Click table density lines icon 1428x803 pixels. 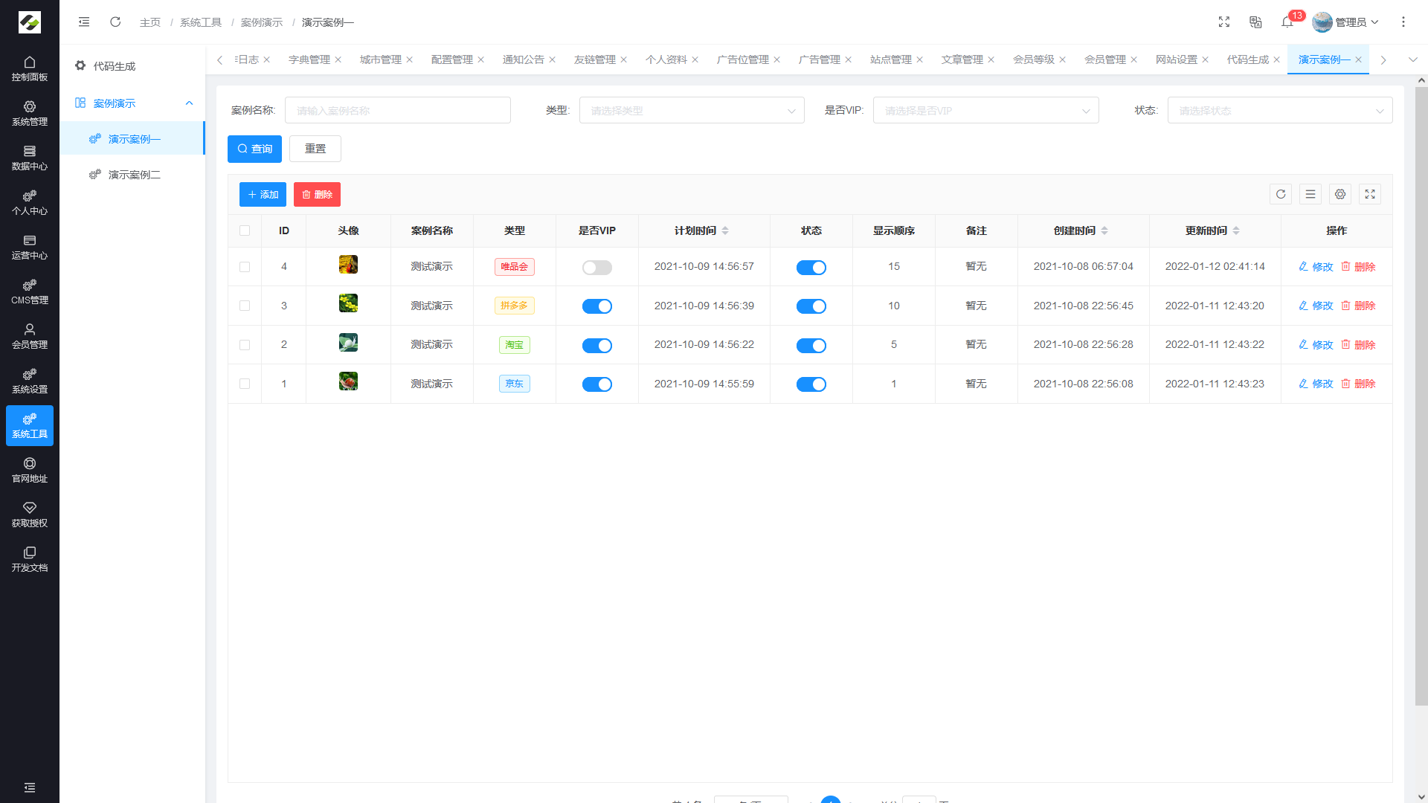pyautogui.click(x=1310, y=194)
